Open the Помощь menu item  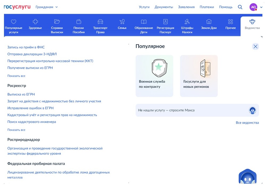tap(226, 7)
